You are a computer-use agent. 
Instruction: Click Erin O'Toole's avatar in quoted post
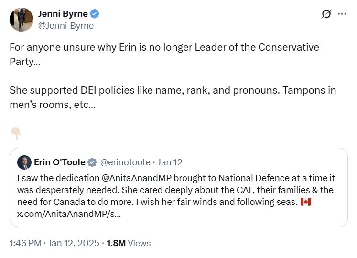pos(24,162)
